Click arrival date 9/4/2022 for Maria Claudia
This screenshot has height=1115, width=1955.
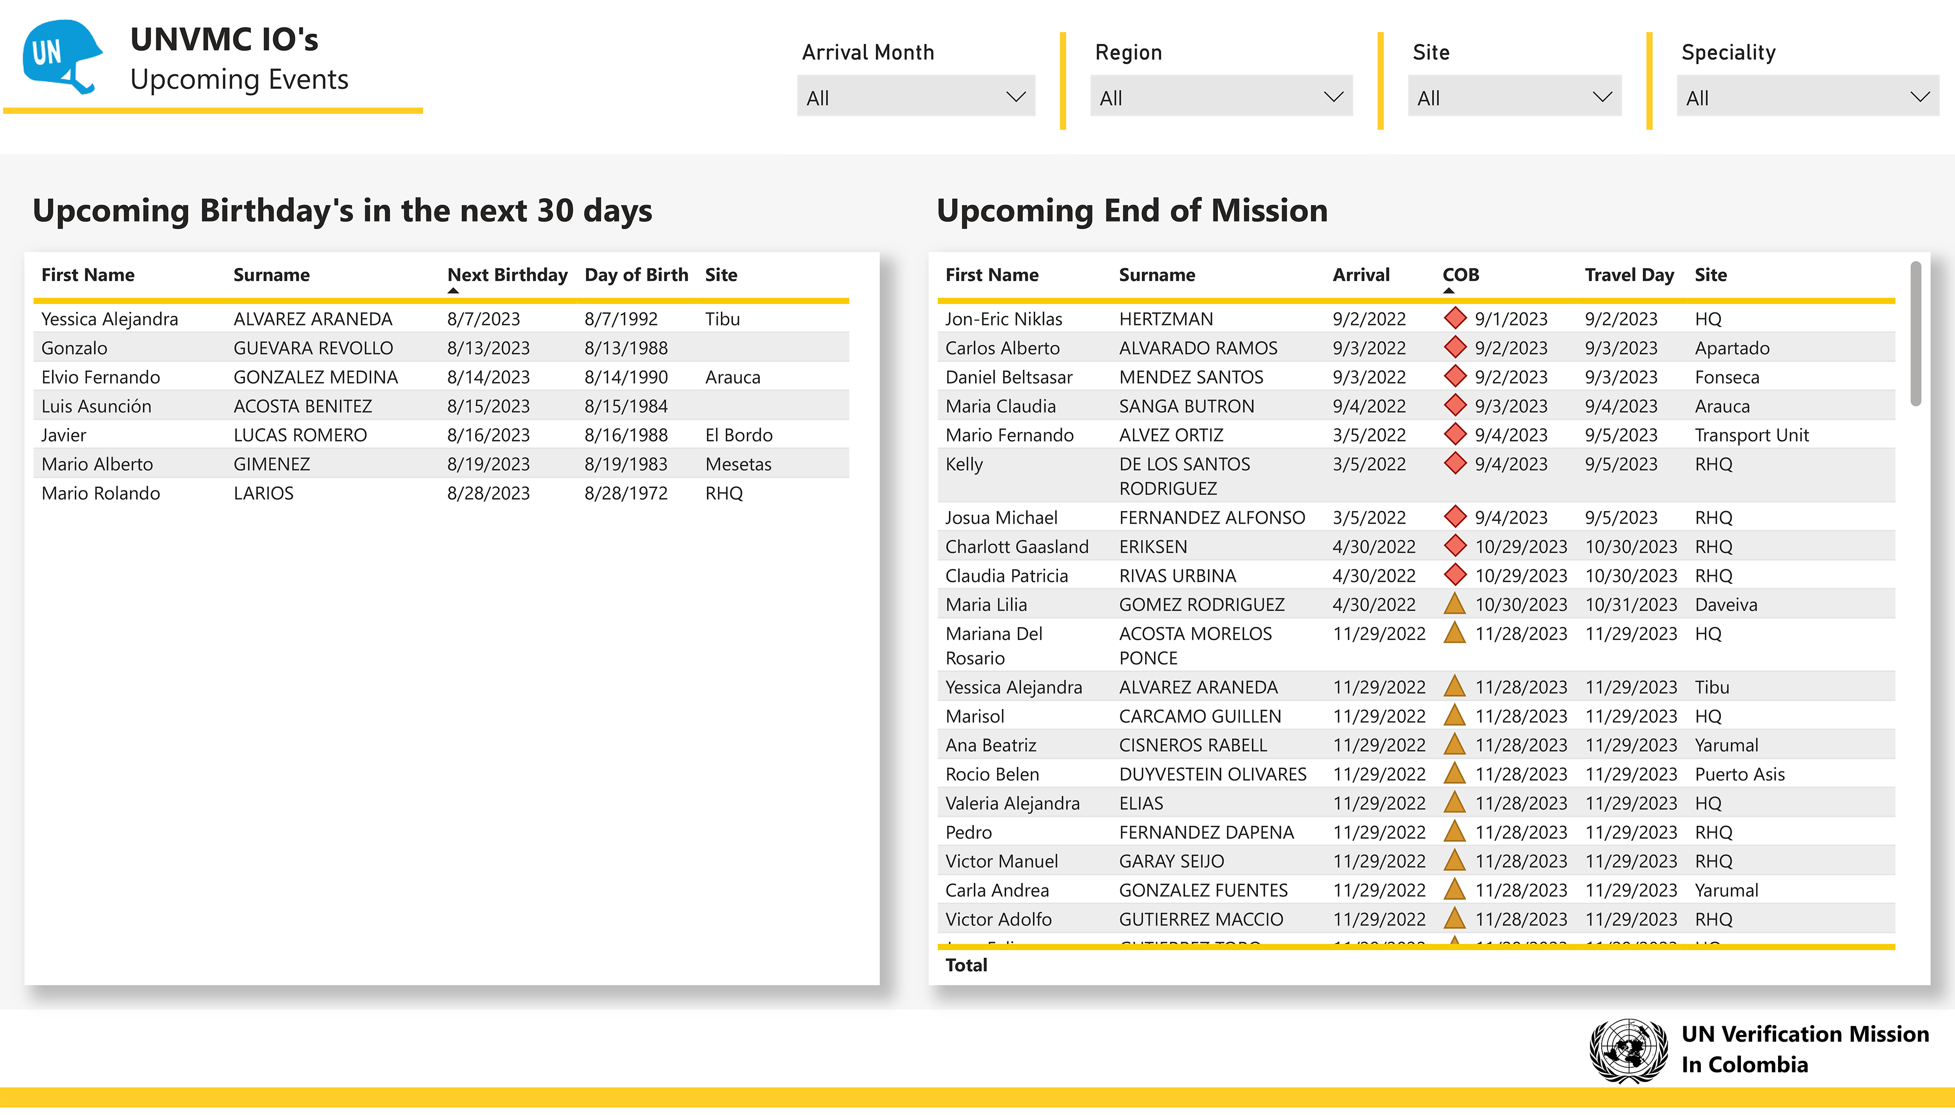point(1369,406)
